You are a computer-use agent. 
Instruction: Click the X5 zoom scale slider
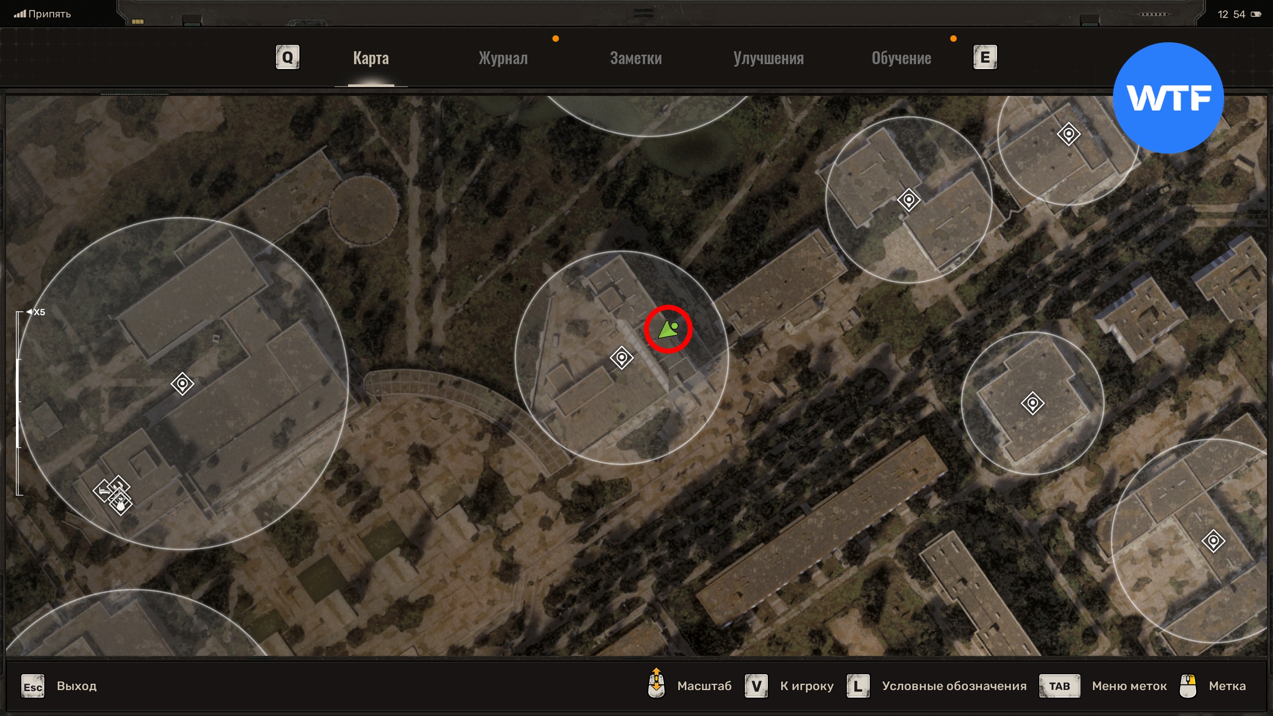click(19, 403)
